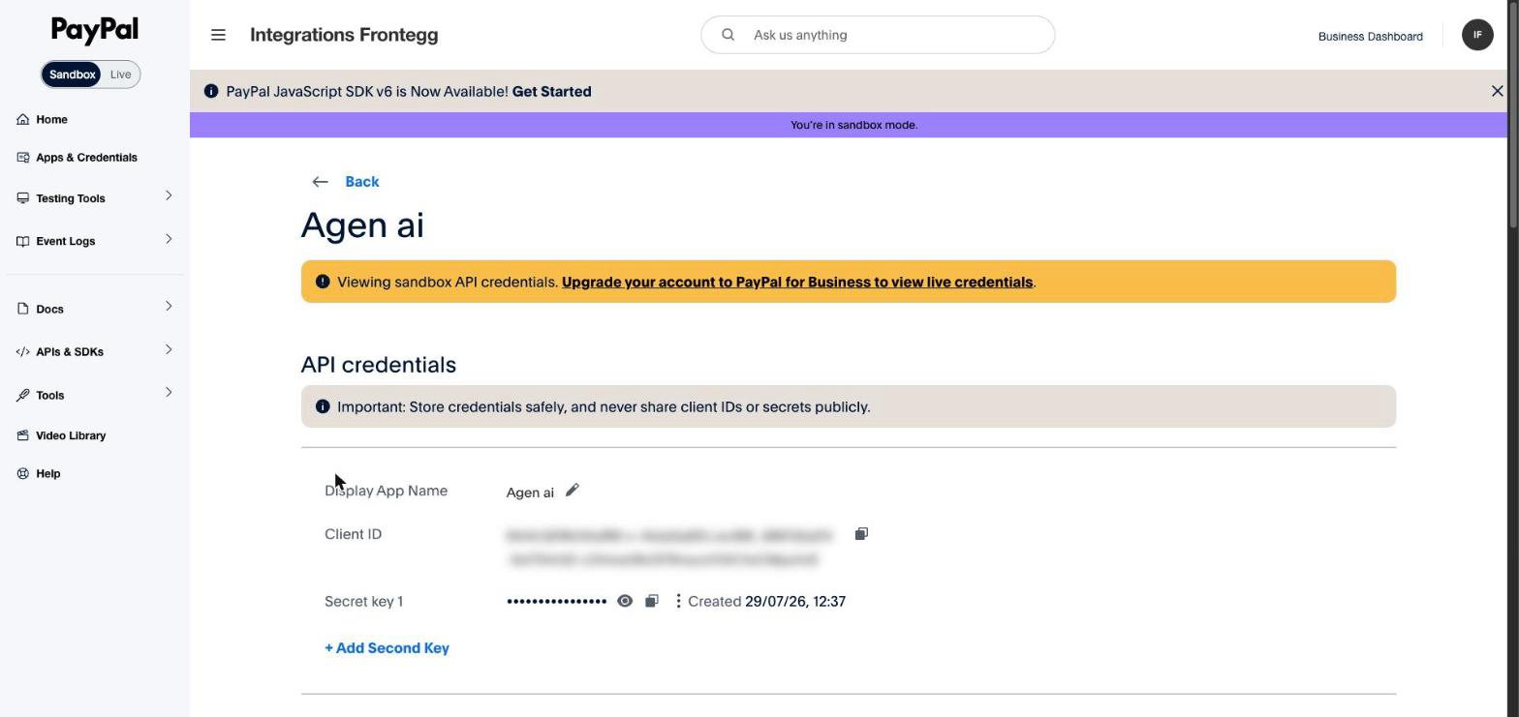This screenshot has width=1519, height=717.
Task: Click the Apps & Credentials icon
Action: 23,157
